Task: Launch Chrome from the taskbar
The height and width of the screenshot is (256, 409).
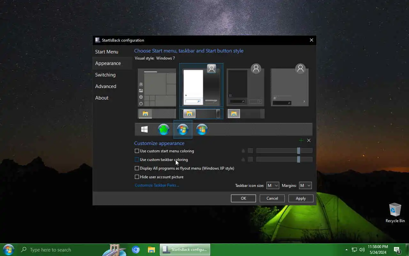Action: [x=136, y=250]
